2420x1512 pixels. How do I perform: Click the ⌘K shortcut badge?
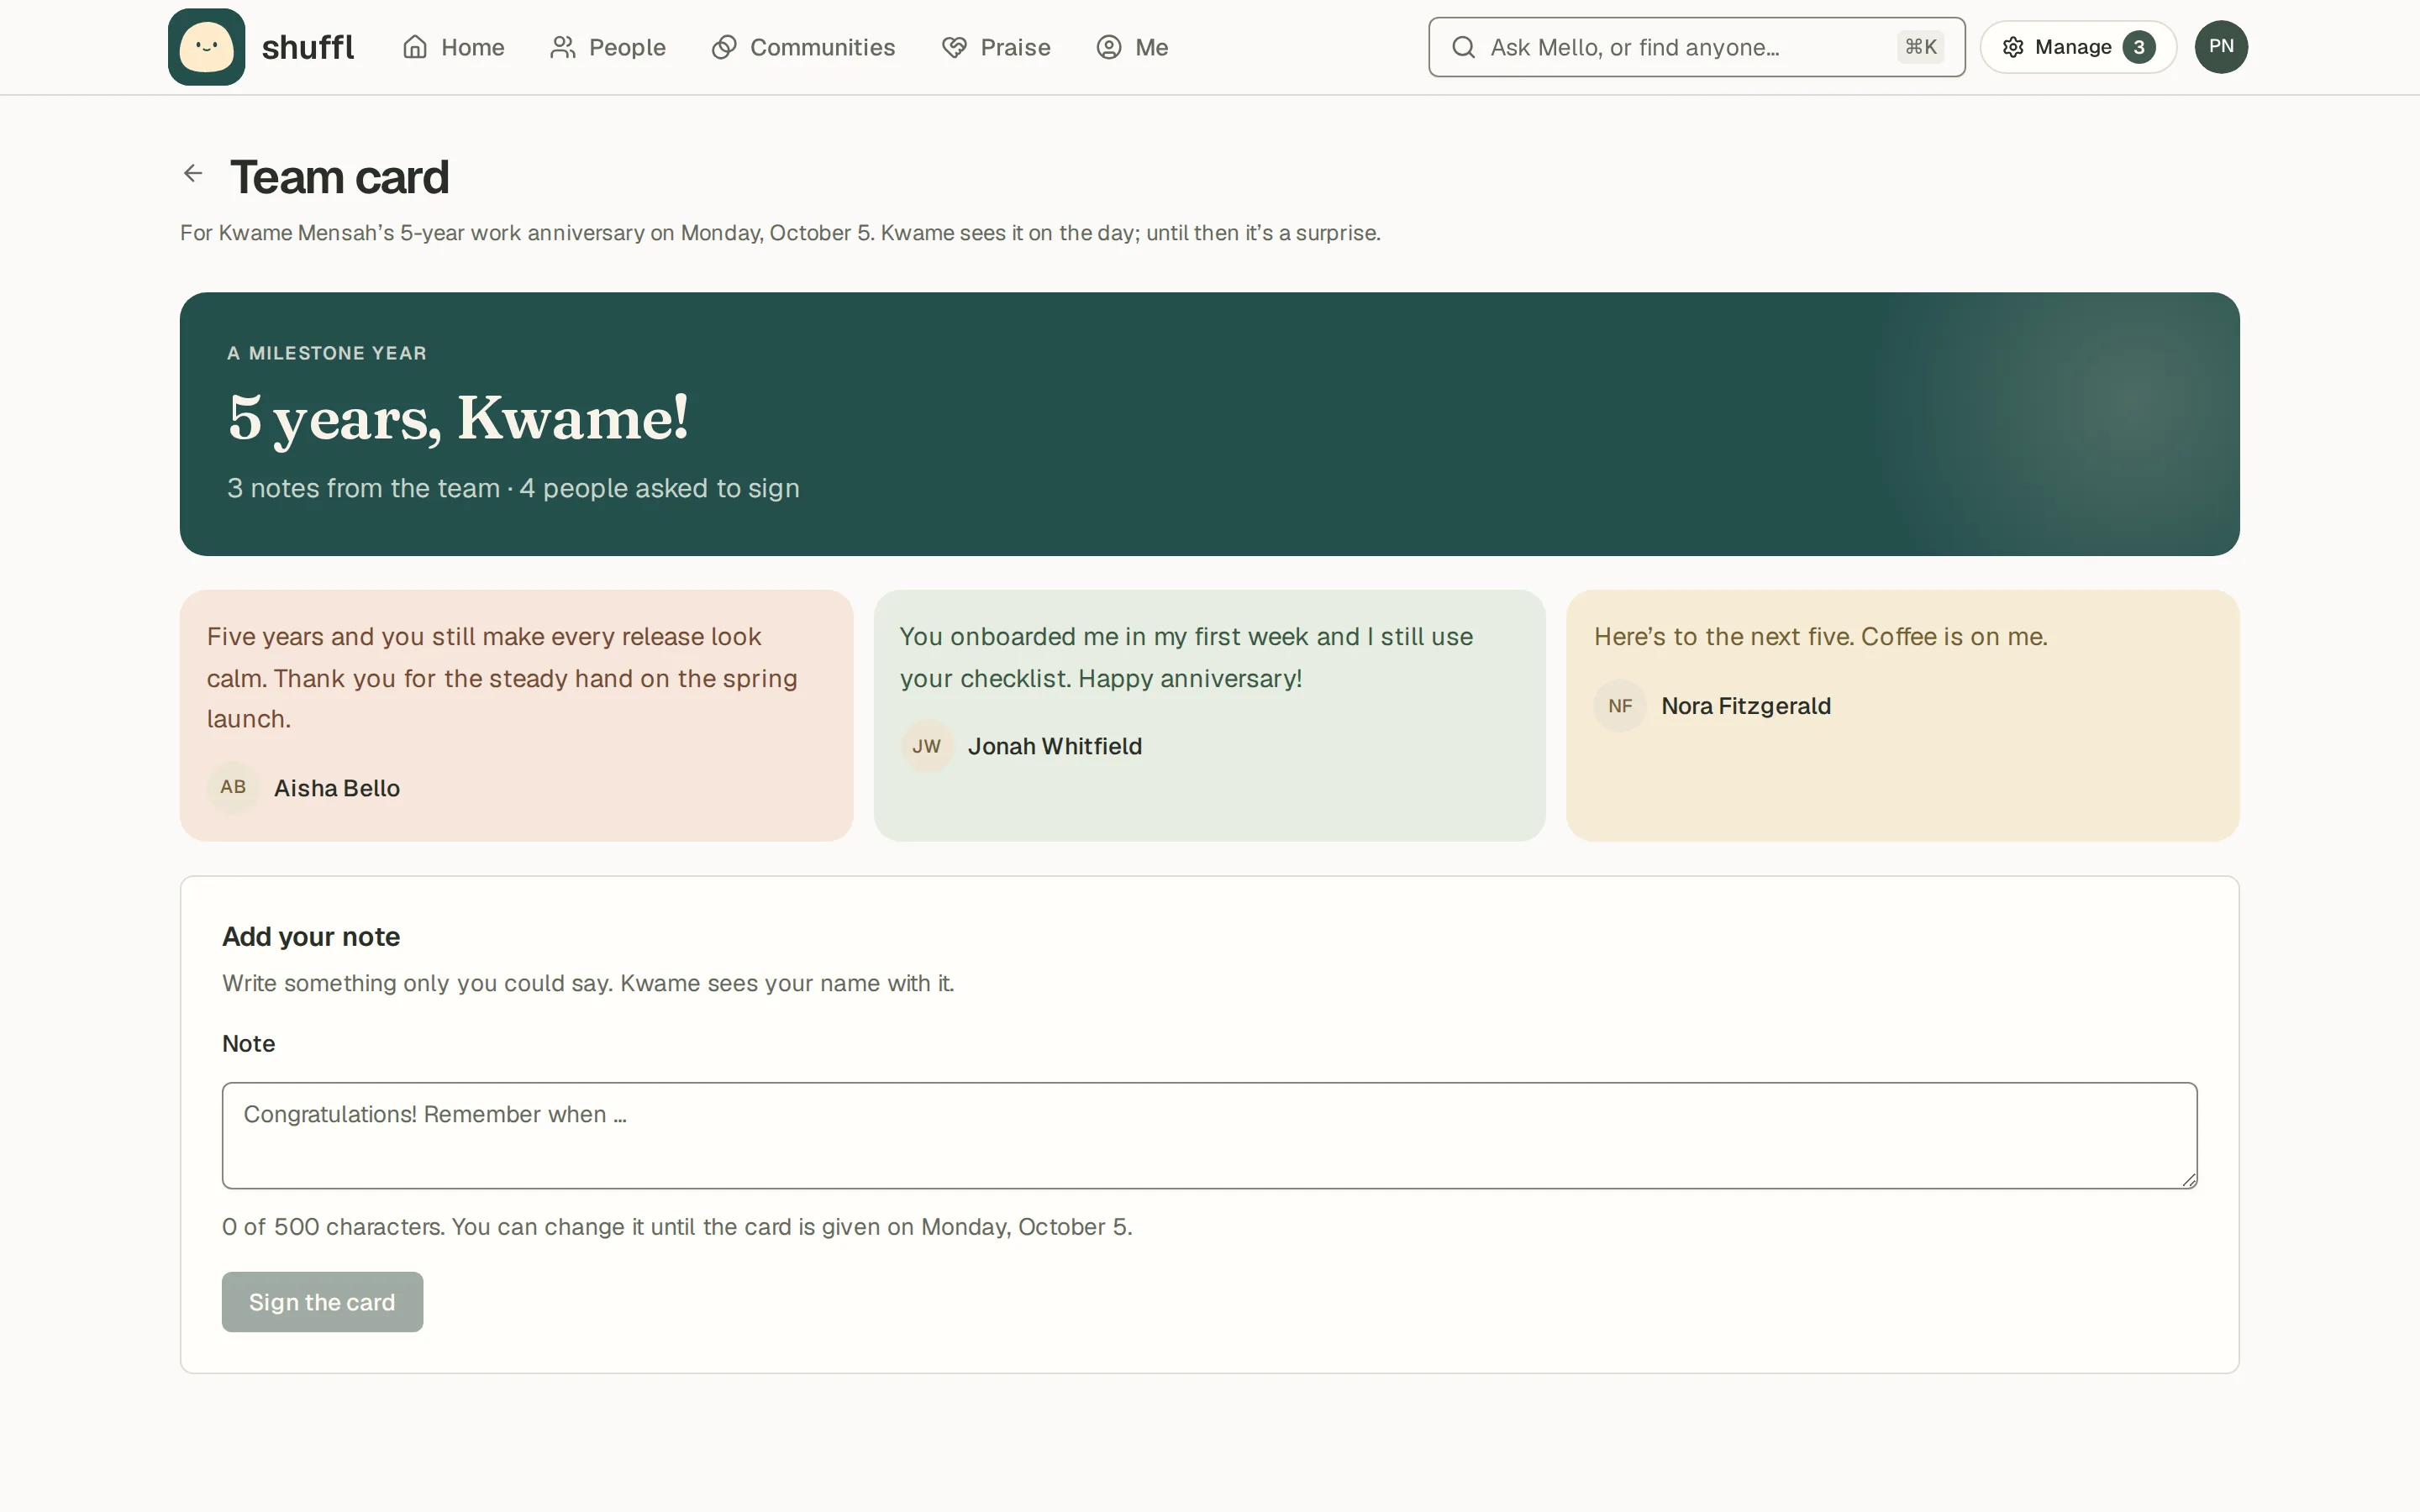1920,47
